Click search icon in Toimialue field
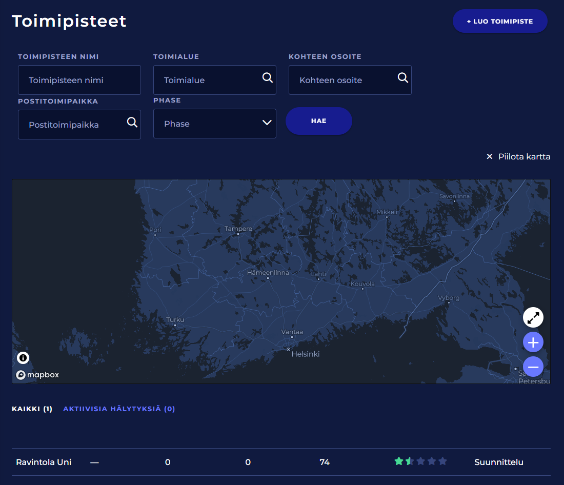Screen dimensions: 564x485 click(268, 77)
